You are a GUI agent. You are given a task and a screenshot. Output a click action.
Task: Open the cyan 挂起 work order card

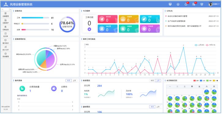150,19
